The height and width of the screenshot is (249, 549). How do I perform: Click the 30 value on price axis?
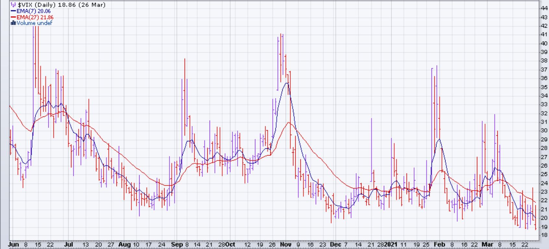[544, 131]
